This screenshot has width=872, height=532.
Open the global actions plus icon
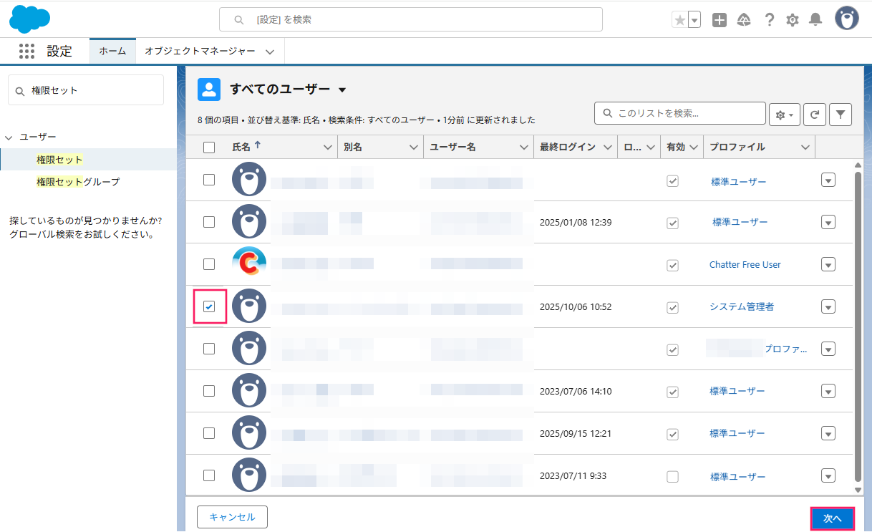coord(720,20)
